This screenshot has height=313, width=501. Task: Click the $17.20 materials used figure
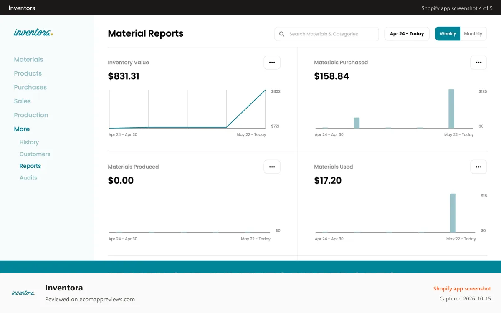tap(328, 181)
